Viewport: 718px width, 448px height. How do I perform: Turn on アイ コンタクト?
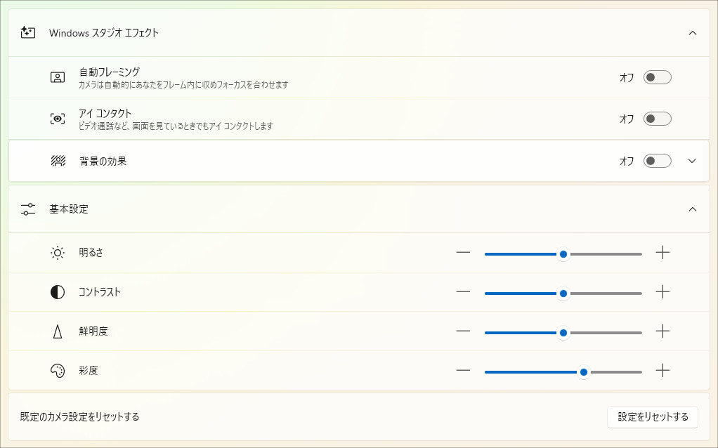coord(657,119)
